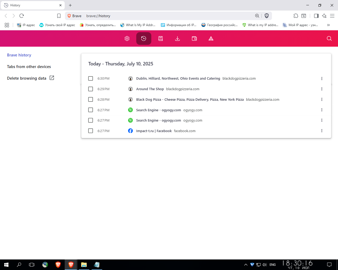Open Windows Start menu

tap(6, 265)
